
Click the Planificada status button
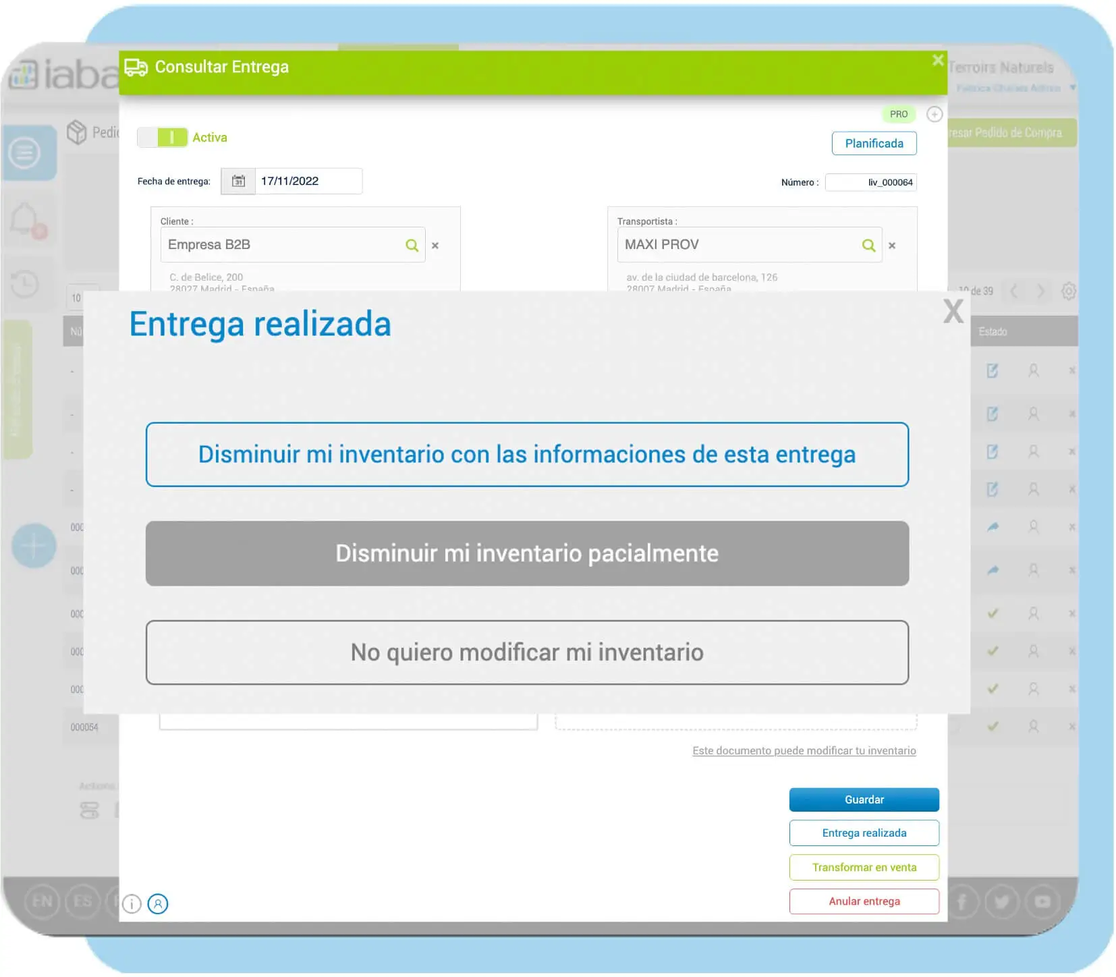click(x=874, y=143)
